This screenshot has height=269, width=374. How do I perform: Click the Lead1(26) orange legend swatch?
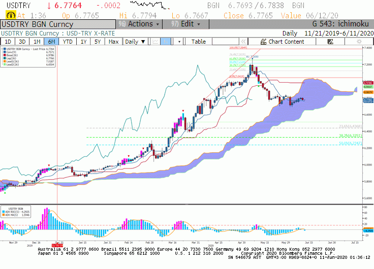[x=5, y=61]
